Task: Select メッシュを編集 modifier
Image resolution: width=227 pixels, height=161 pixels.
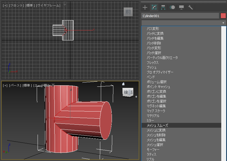Action: pyautogui.click(x=181, y=140)
